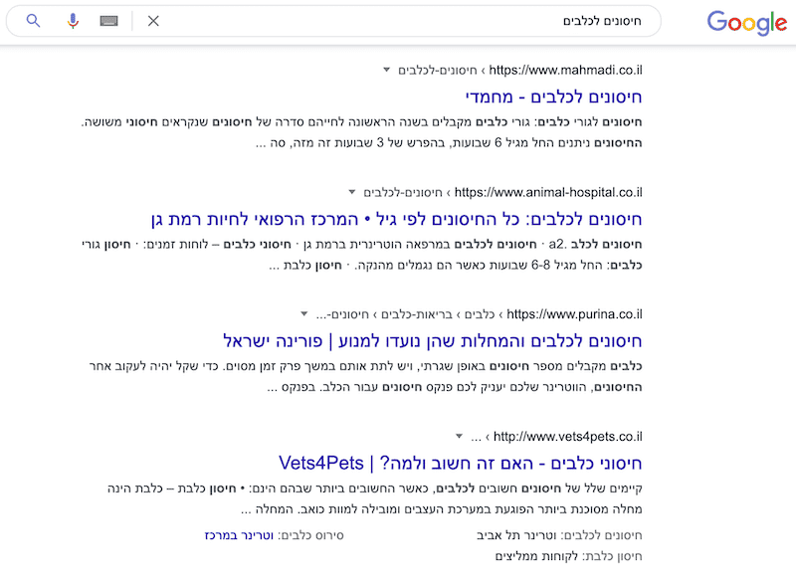The width and height of the screenshot is (796, 585).
Task: Click the snippet starting חיסונים לגורי כלבים
Action: pos(362,132)
